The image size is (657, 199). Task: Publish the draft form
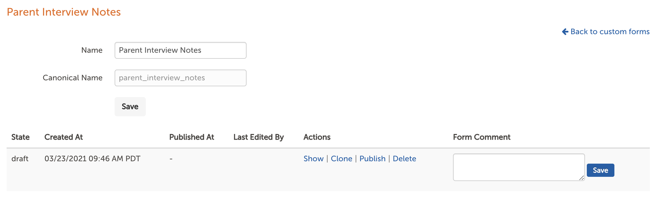tap(373, 159)
